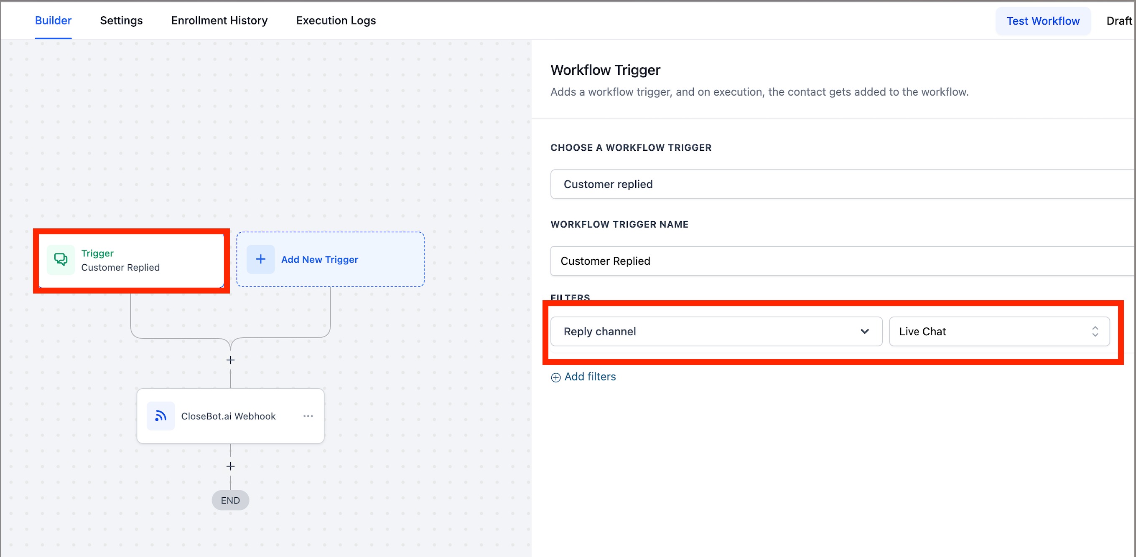Screen dimensions: 1136x557
Task: Open the Enrollment History tab
Action: (x=219, y=21)
